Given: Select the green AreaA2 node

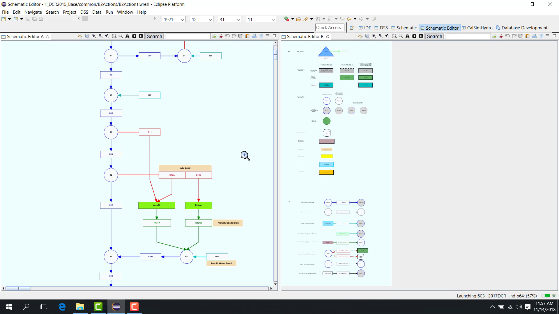Looking at the screenshot, I should point(157,205).
